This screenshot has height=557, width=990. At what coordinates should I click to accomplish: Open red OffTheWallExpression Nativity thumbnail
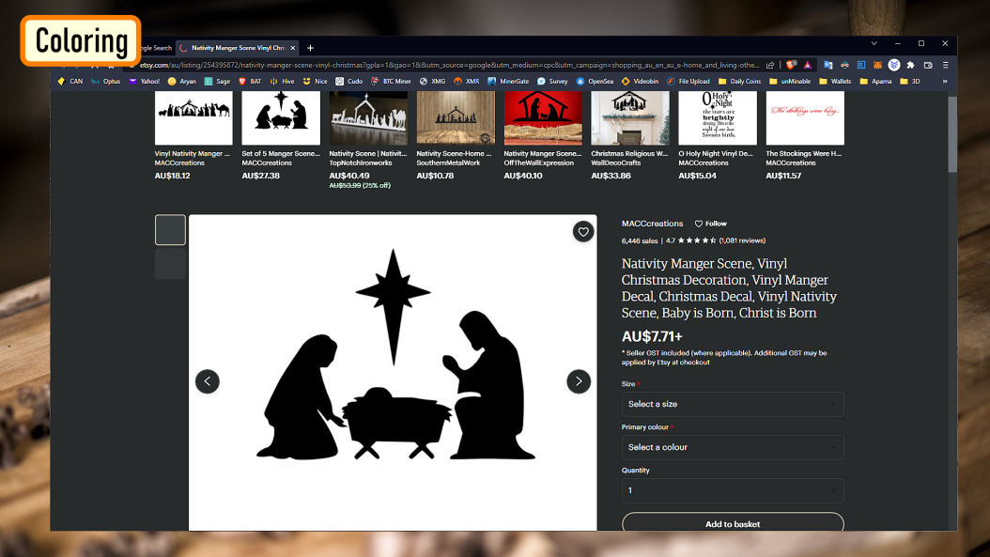543,117
